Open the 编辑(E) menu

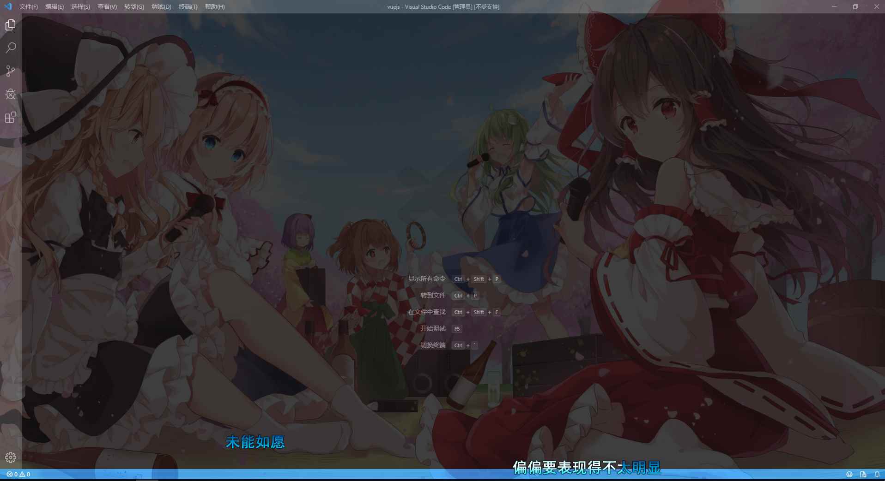(x=55, y=6)
